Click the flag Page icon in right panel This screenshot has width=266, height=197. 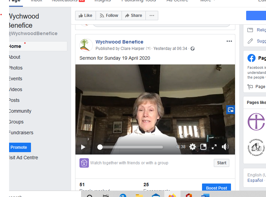point(250,87)
